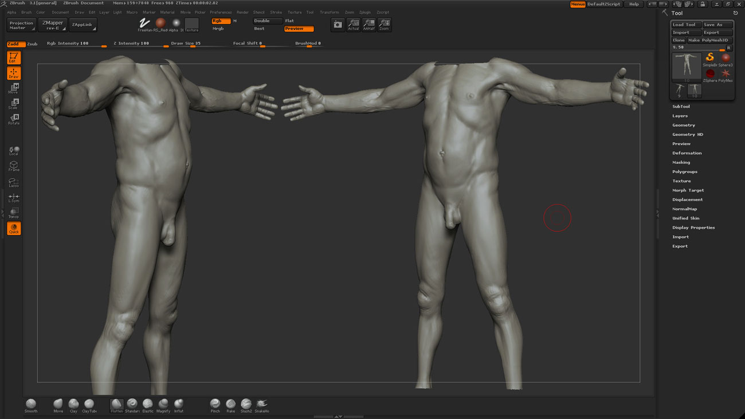
Task: Click the camera snapshot icon
Action: click(x=338, y=25)
